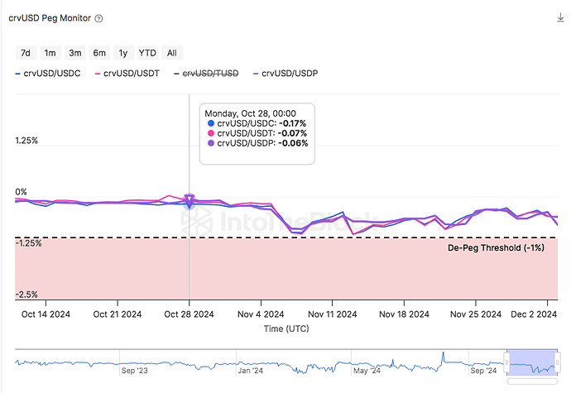Open the crvUSD Peg Monitor help icon
The width and height of the screenshot is (571, 393).
coord(98,18)
